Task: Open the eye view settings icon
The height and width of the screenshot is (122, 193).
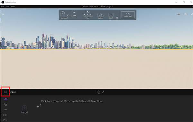Action: point(185,14)
